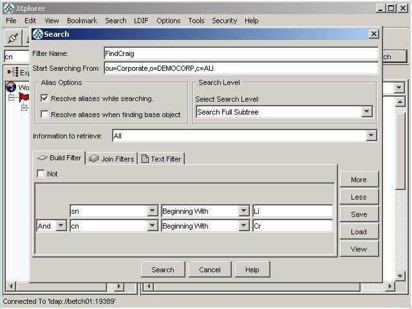
Task: Switch to the Text Filter tab
Action: [162, 159]
